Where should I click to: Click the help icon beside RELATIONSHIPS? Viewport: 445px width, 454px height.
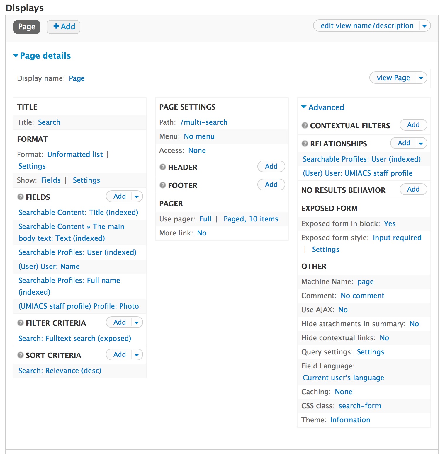305,144
